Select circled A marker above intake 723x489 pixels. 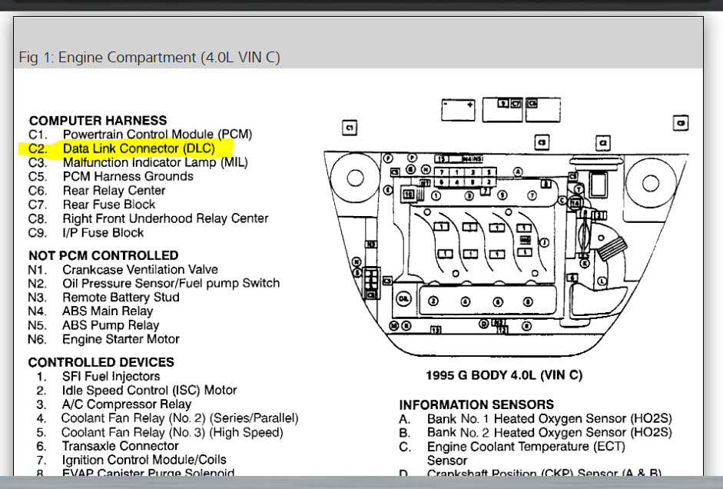pos(519,171)
